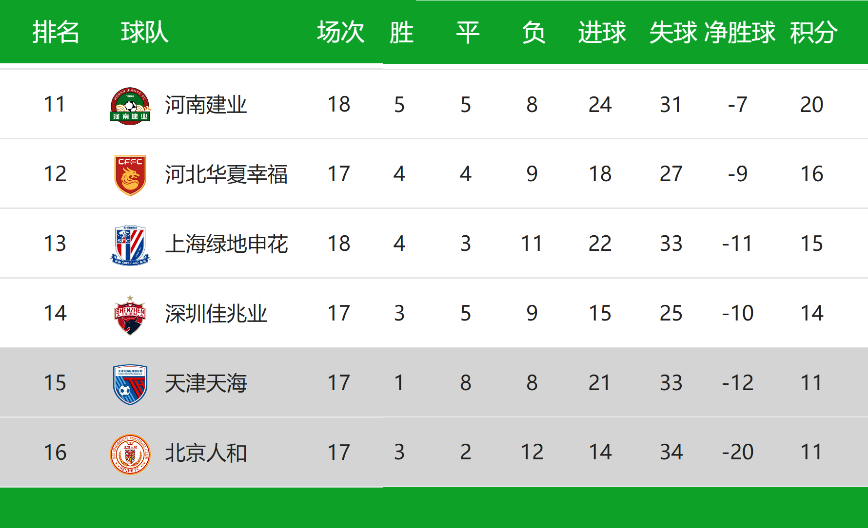Open the 北京人和 team name
Screen dimensions: 868x528
(x=206, y=453)
